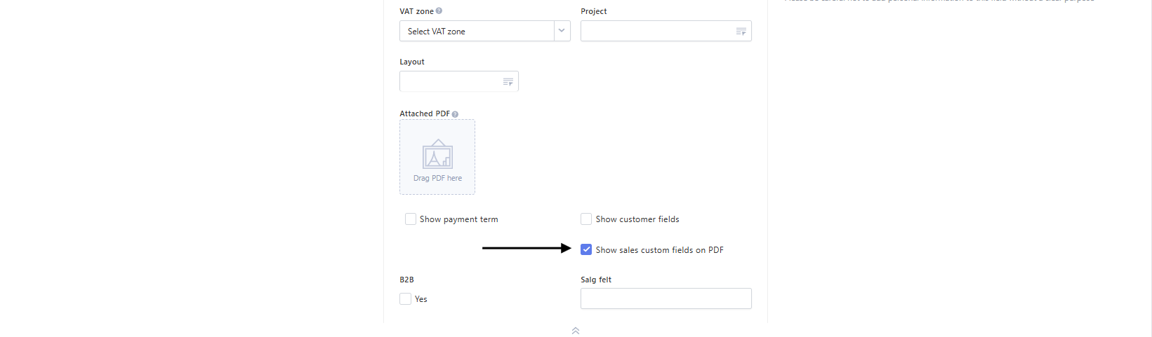Click the Salg felt field label
The image size is (1152, 337).
596,280
